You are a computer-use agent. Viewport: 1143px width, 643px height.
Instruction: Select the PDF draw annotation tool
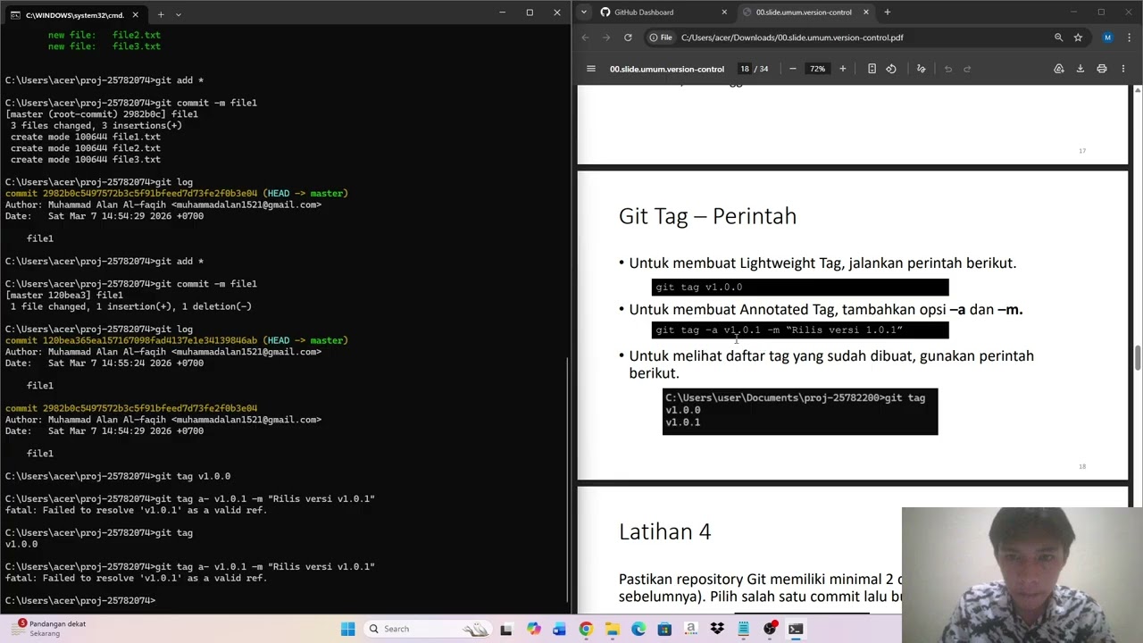(x=922, y=69)
